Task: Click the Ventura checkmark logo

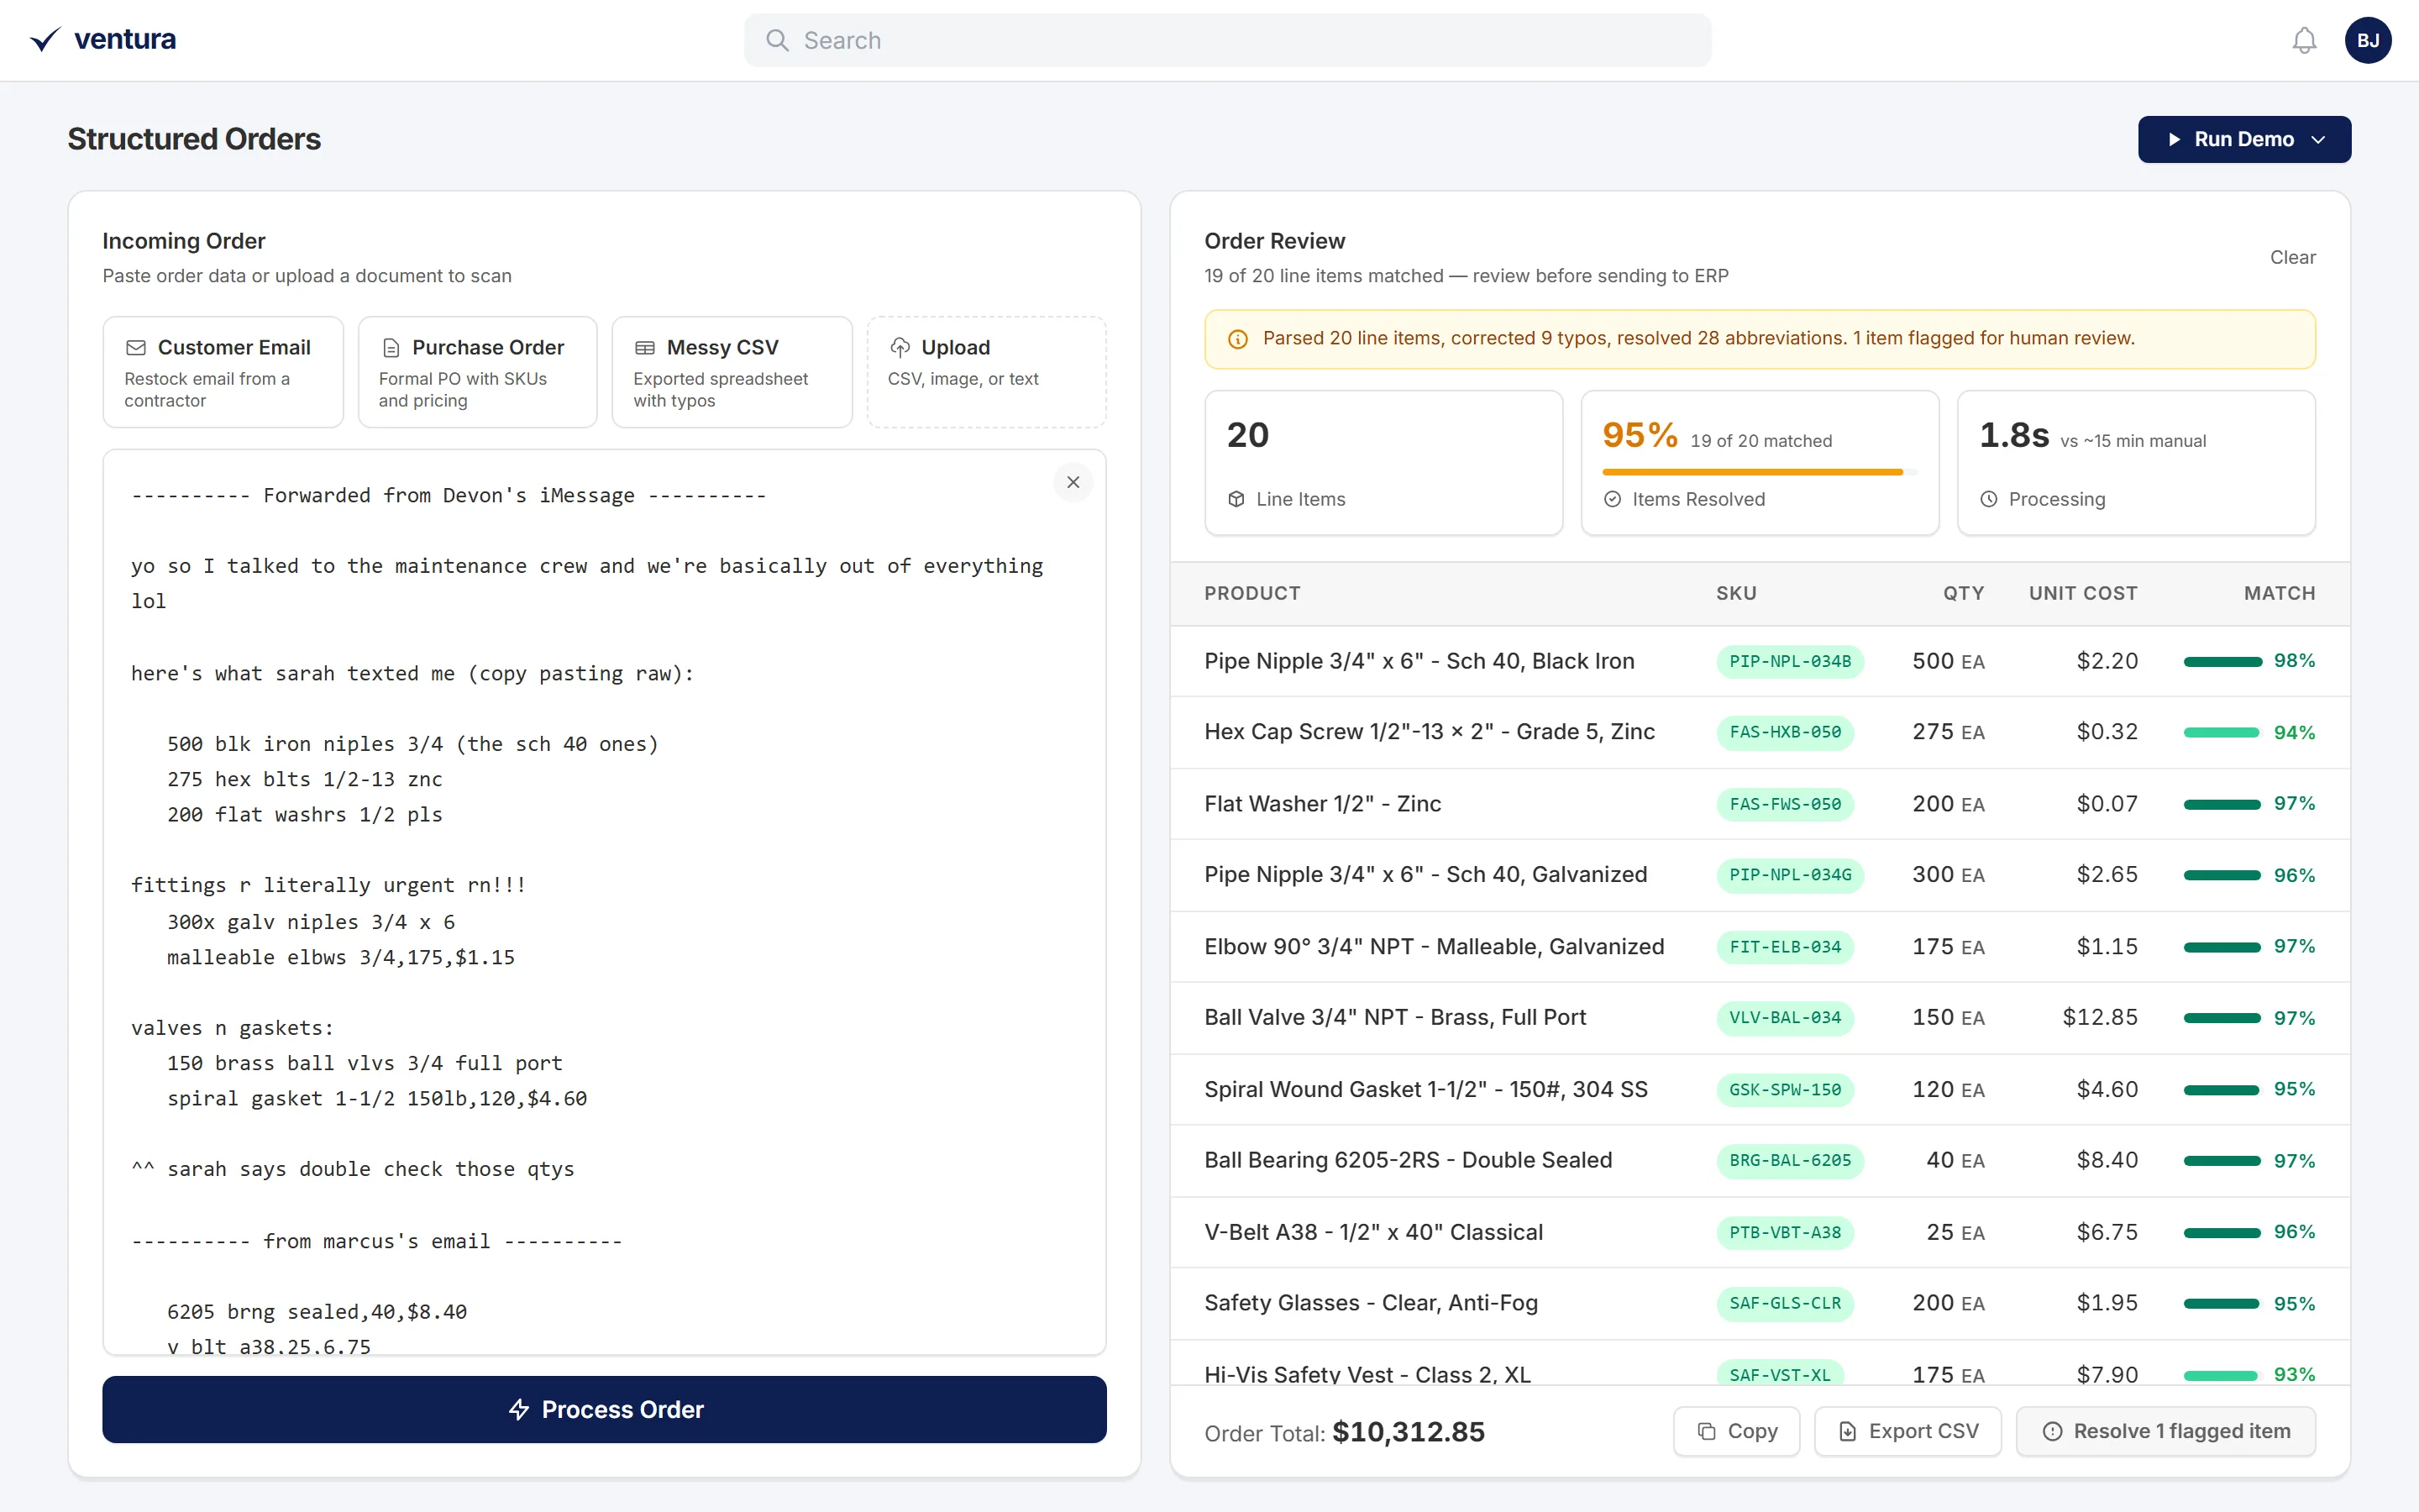Action: coord(45,39)
